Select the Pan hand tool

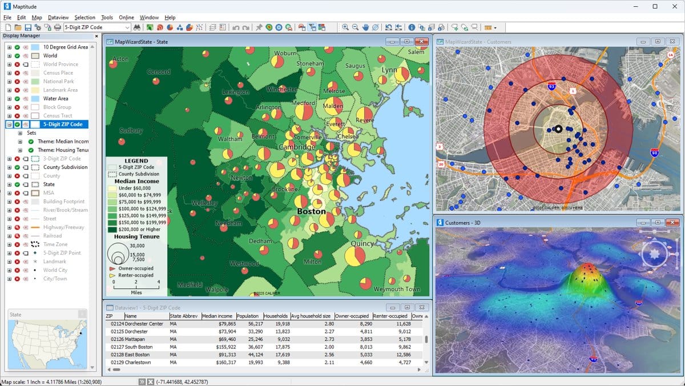tap(365, 27)
